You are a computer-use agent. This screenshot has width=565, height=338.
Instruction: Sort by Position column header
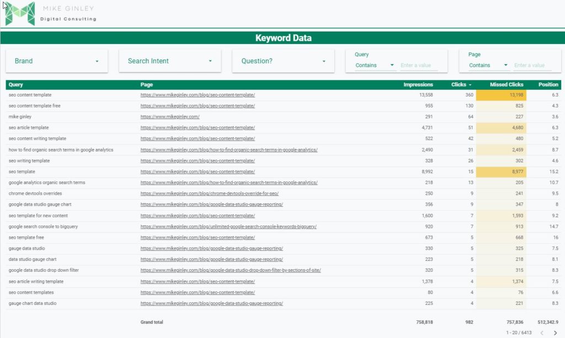pos(548,85)
